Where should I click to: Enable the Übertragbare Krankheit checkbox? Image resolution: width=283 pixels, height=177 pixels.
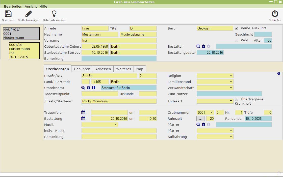click(237, 99)
